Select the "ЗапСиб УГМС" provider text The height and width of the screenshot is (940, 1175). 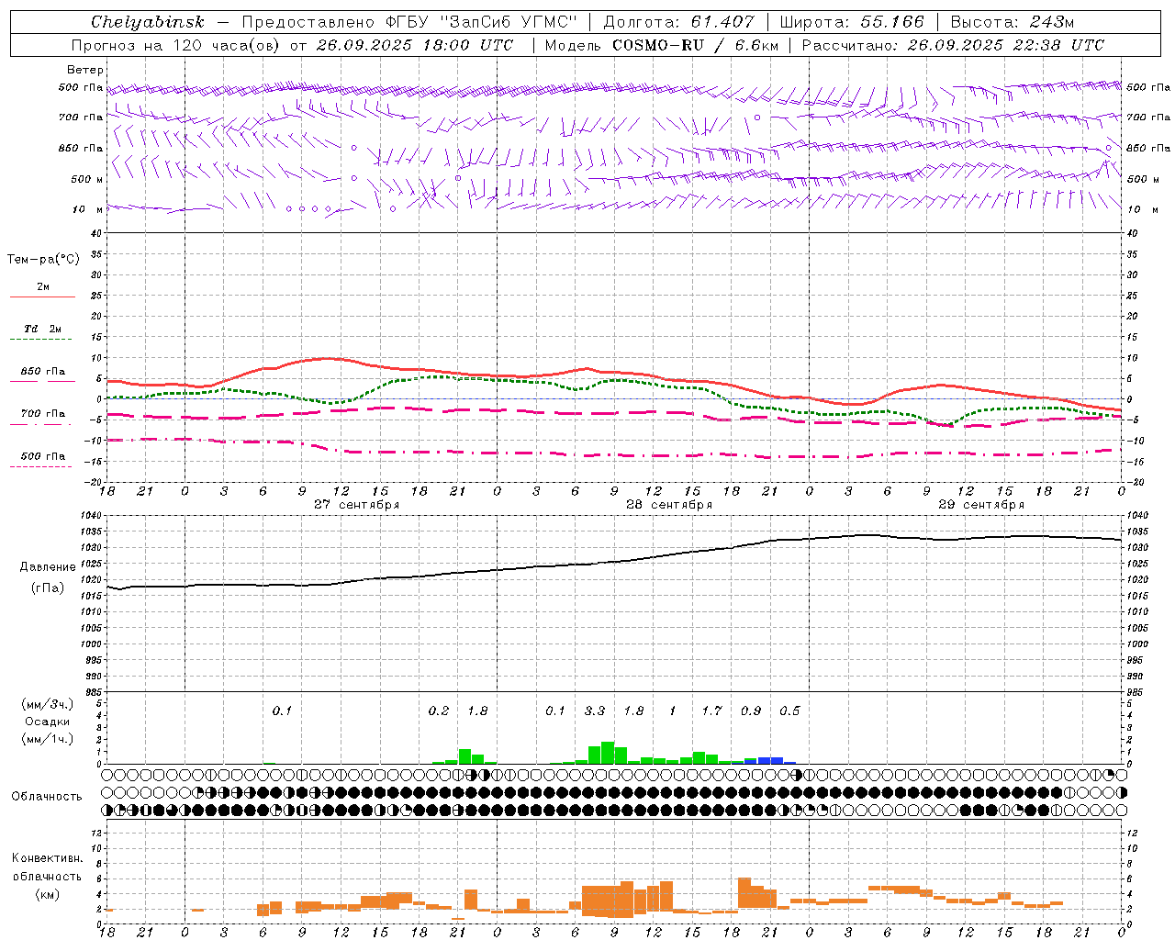(x=508, y=22)
